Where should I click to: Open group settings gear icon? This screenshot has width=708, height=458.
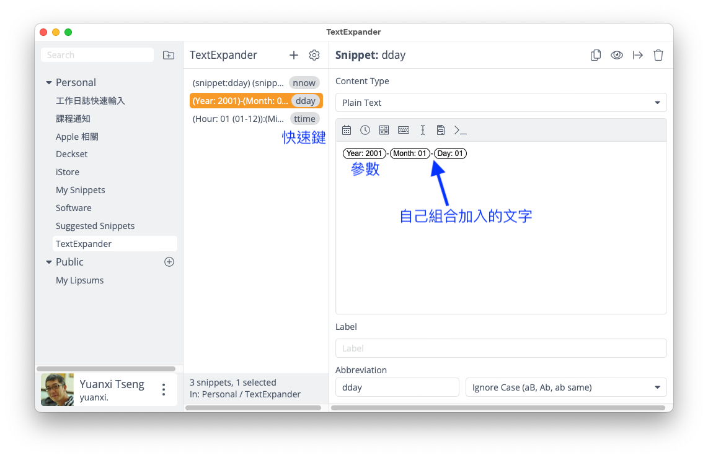pyautogui.click(x=314, y=55)
